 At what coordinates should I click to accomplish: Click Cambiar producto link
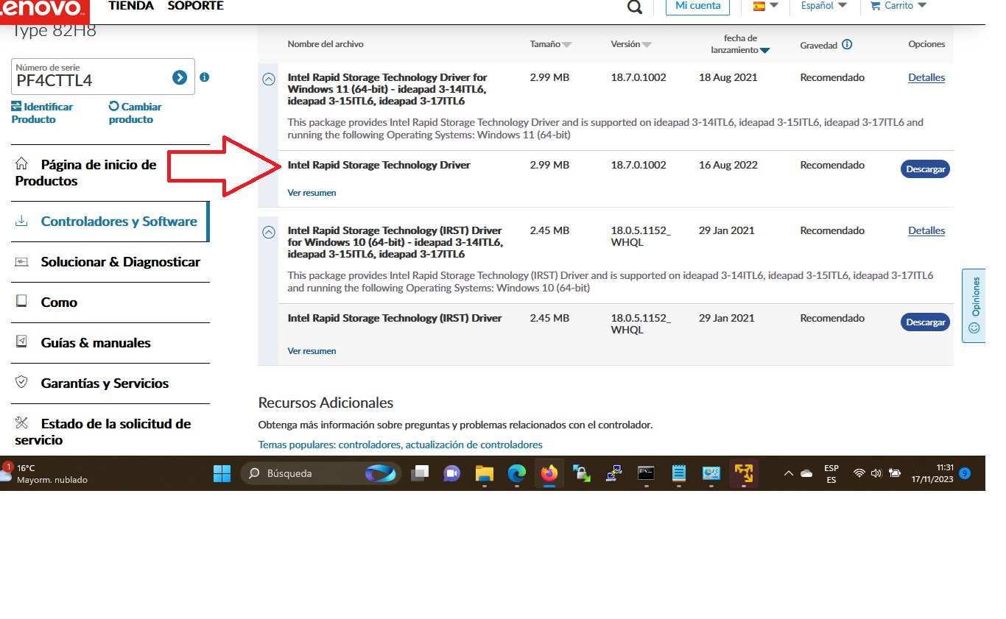pyautogui.click(x=135, y=113)
